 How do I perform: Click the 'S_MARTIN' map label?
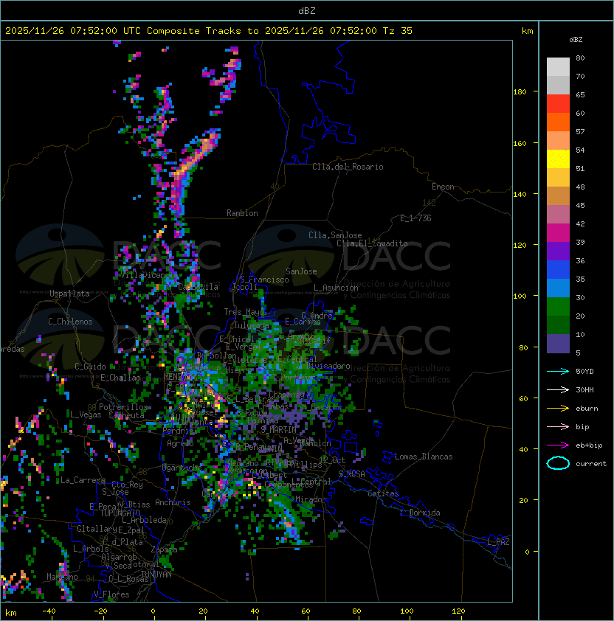point(278,429)
